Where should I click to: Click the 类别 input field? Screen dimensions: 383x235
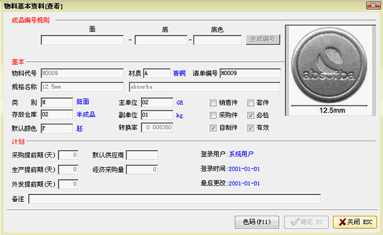coord(57,102)
